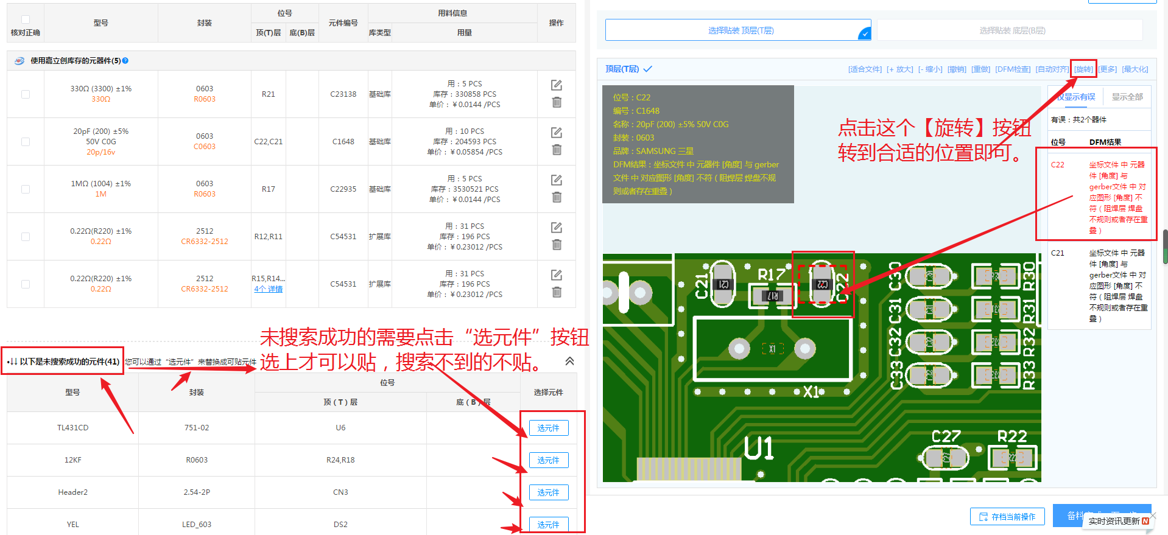Click 选元件 for Header2 CN3

(548, 492)
